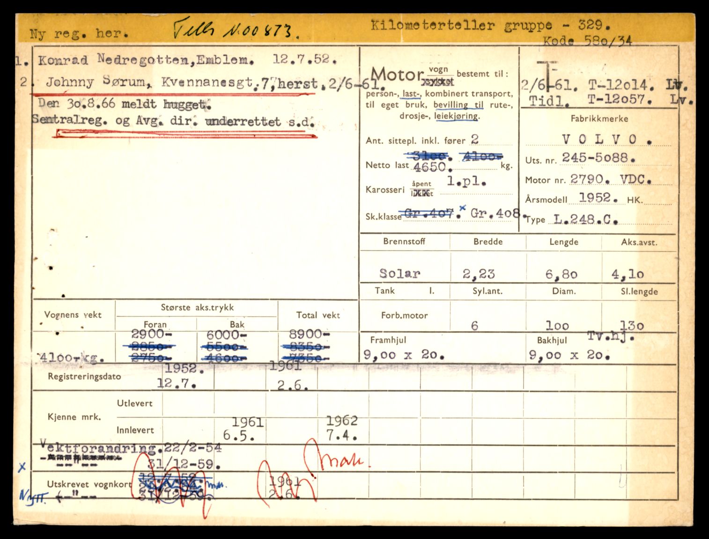
Task: Select the Årsmodell 1952 field
Action: (595, 198)
